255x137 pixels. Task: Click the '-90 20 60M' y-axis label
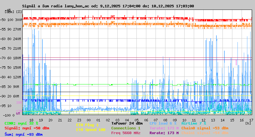tap(10, 96)
